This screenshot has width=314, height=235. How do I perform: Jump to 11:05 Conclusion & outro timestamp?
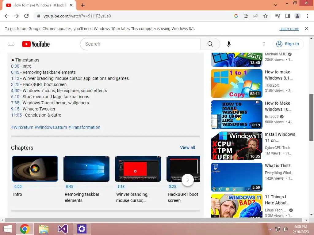pos(17,115)
